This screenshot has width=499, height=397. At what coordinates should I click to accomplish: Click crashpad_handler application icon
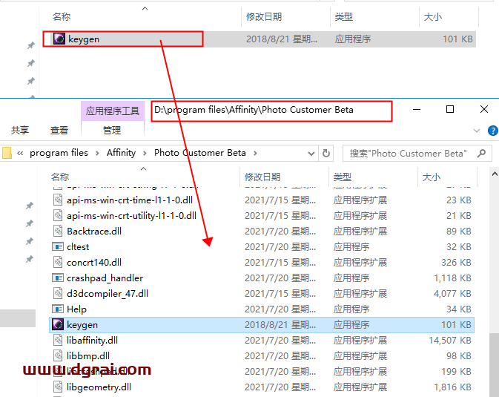[x=58, y=278]
